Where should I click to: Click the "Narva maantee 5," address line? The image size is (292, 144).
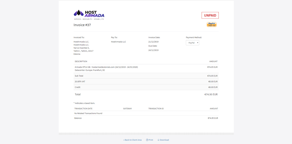point(81,48)
